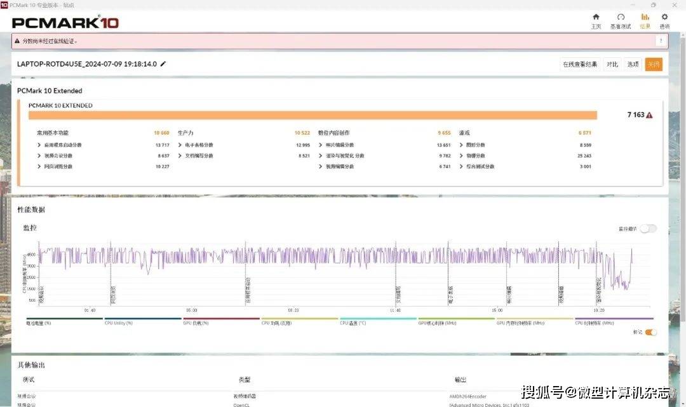Open the question mark help in the banner
This screenshot has height=407, width=686.
661,41
